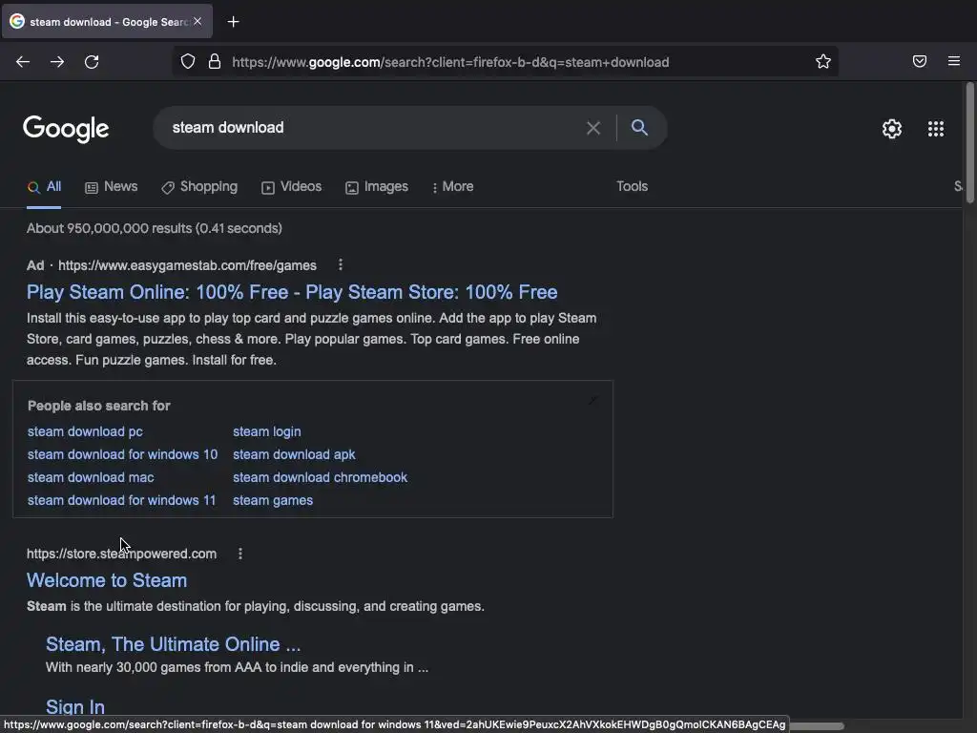Click the https://store.steampowered.com URL text
The image size is (977, 733).
[x=121, y=554]
